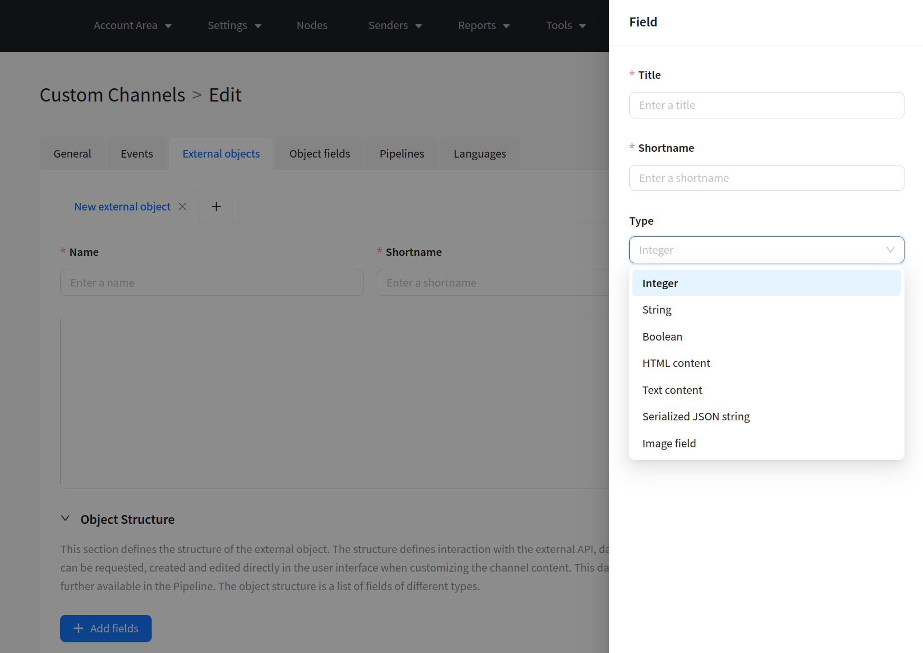Screen dimensions: 923x653
Task: Choose Text content type option
Action: tap(767, 390)
